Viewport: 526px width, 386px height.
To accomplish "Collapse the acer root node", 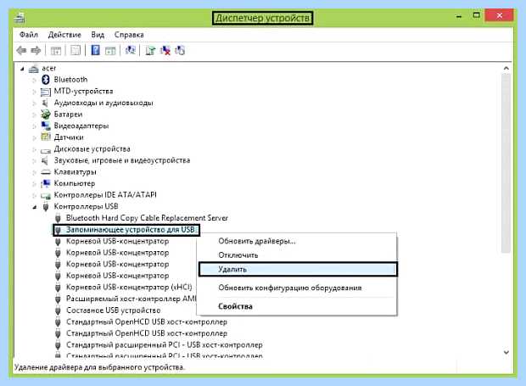I will [22, 69].
